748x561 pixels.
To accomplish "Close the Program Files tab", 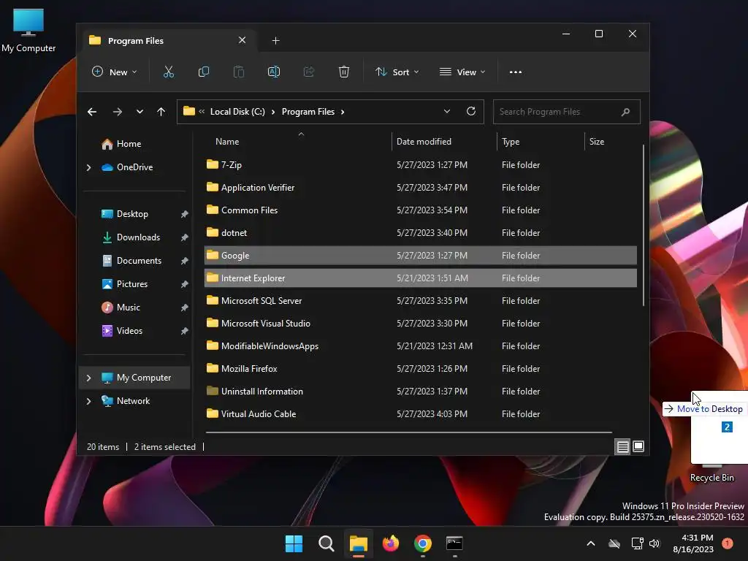I will (243, 40).
